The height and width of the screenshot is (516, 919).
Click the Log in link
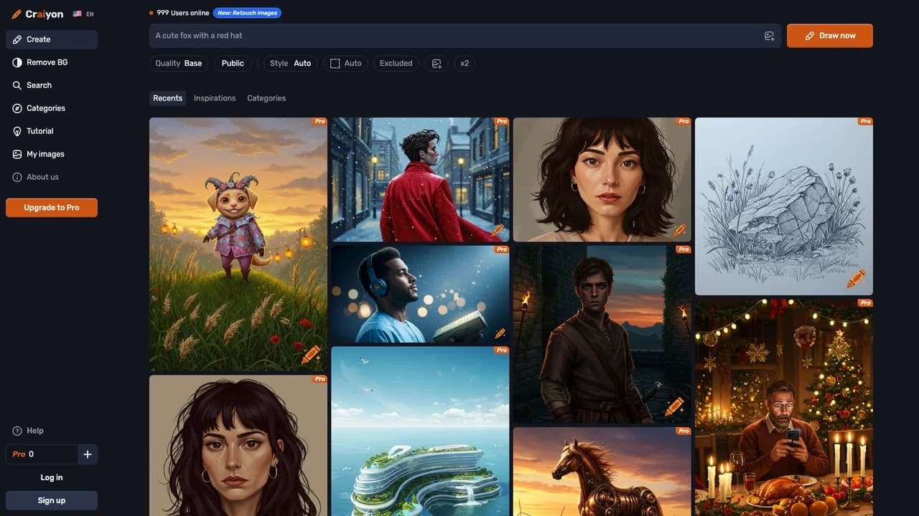(x=52, y=477)
